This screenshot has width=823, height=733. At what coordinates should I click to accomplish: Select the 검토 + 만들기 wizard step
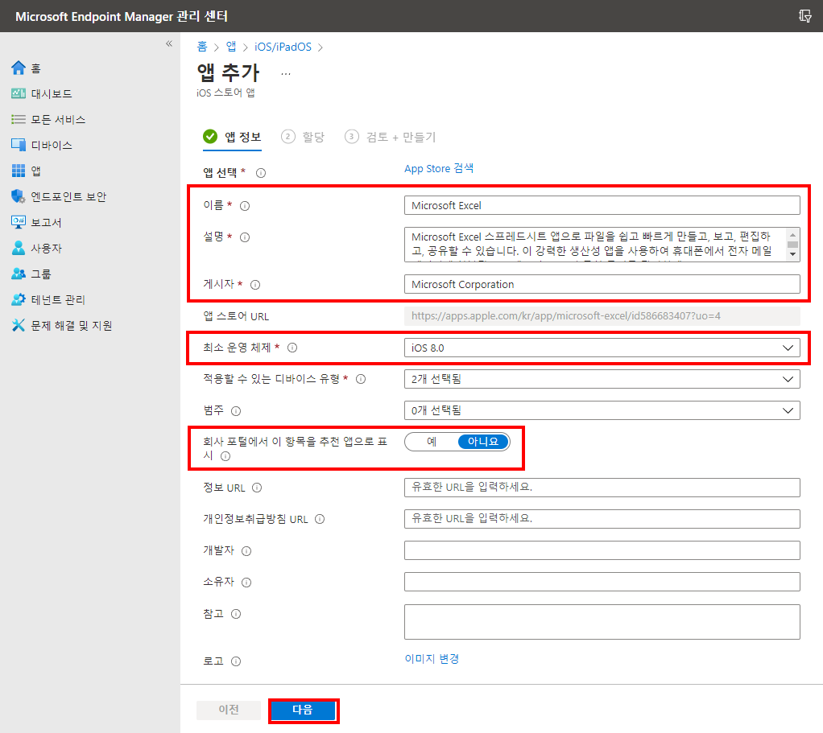[390, 137]
